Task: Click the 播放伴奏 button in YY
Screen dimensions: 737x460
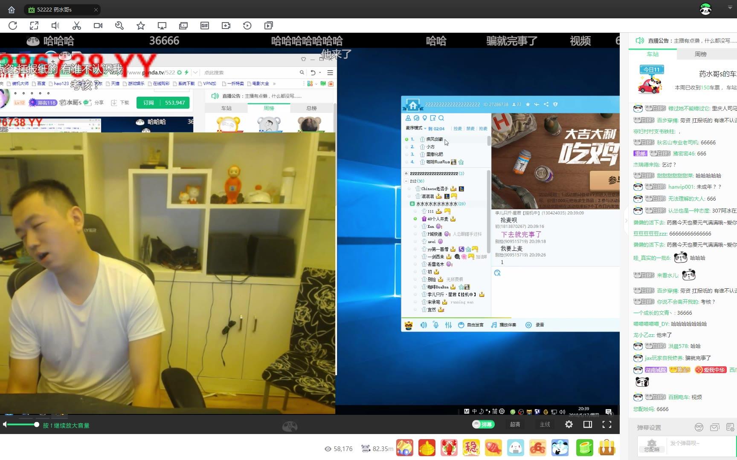Action: (x=503, y=325)
